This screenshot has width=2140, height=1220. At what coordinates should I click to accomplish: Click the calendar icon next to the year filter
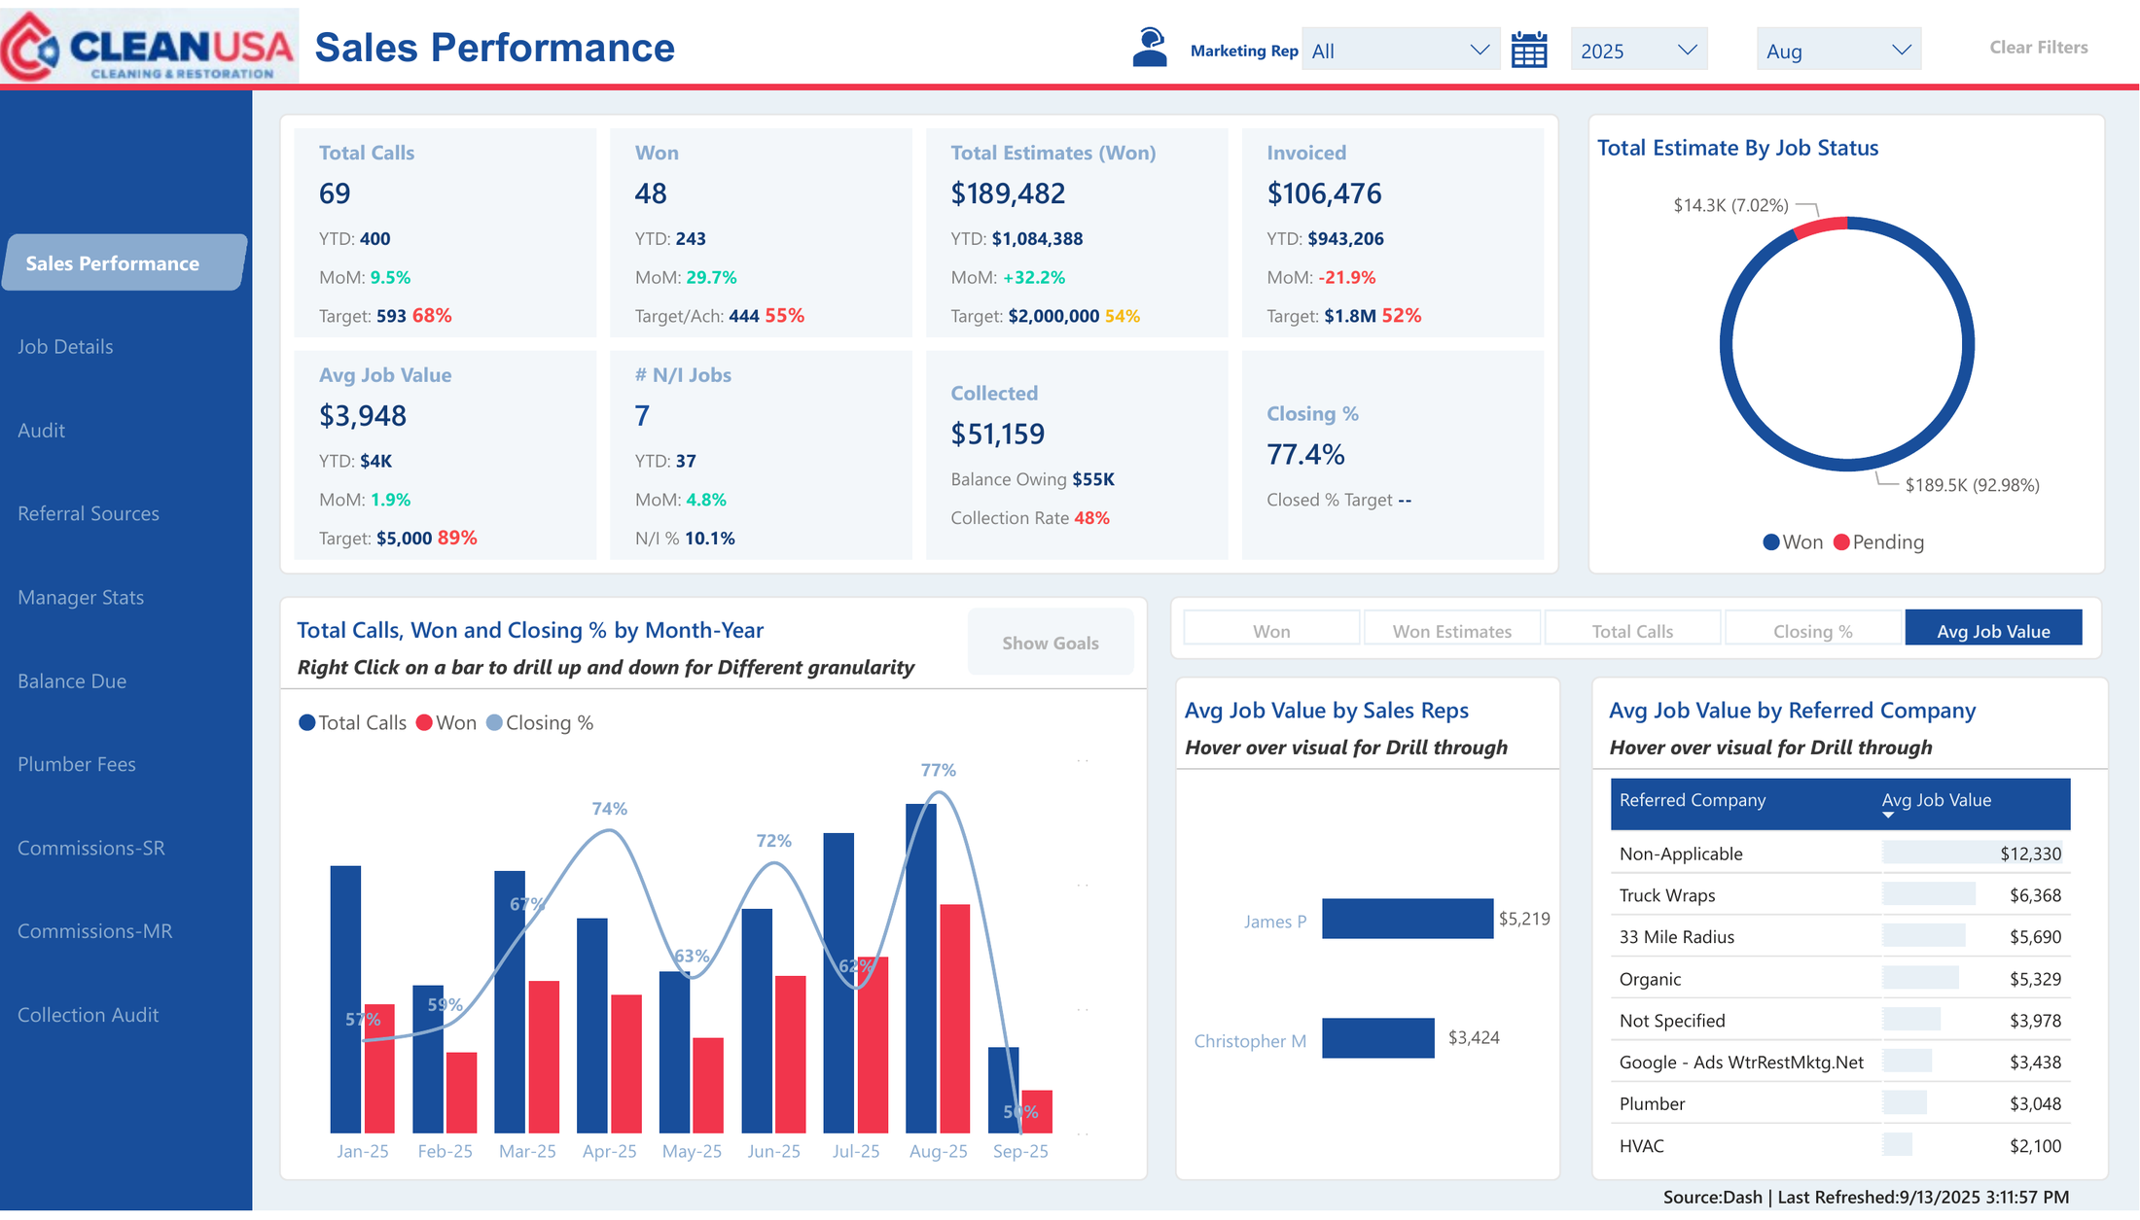tap(1529, 50)
